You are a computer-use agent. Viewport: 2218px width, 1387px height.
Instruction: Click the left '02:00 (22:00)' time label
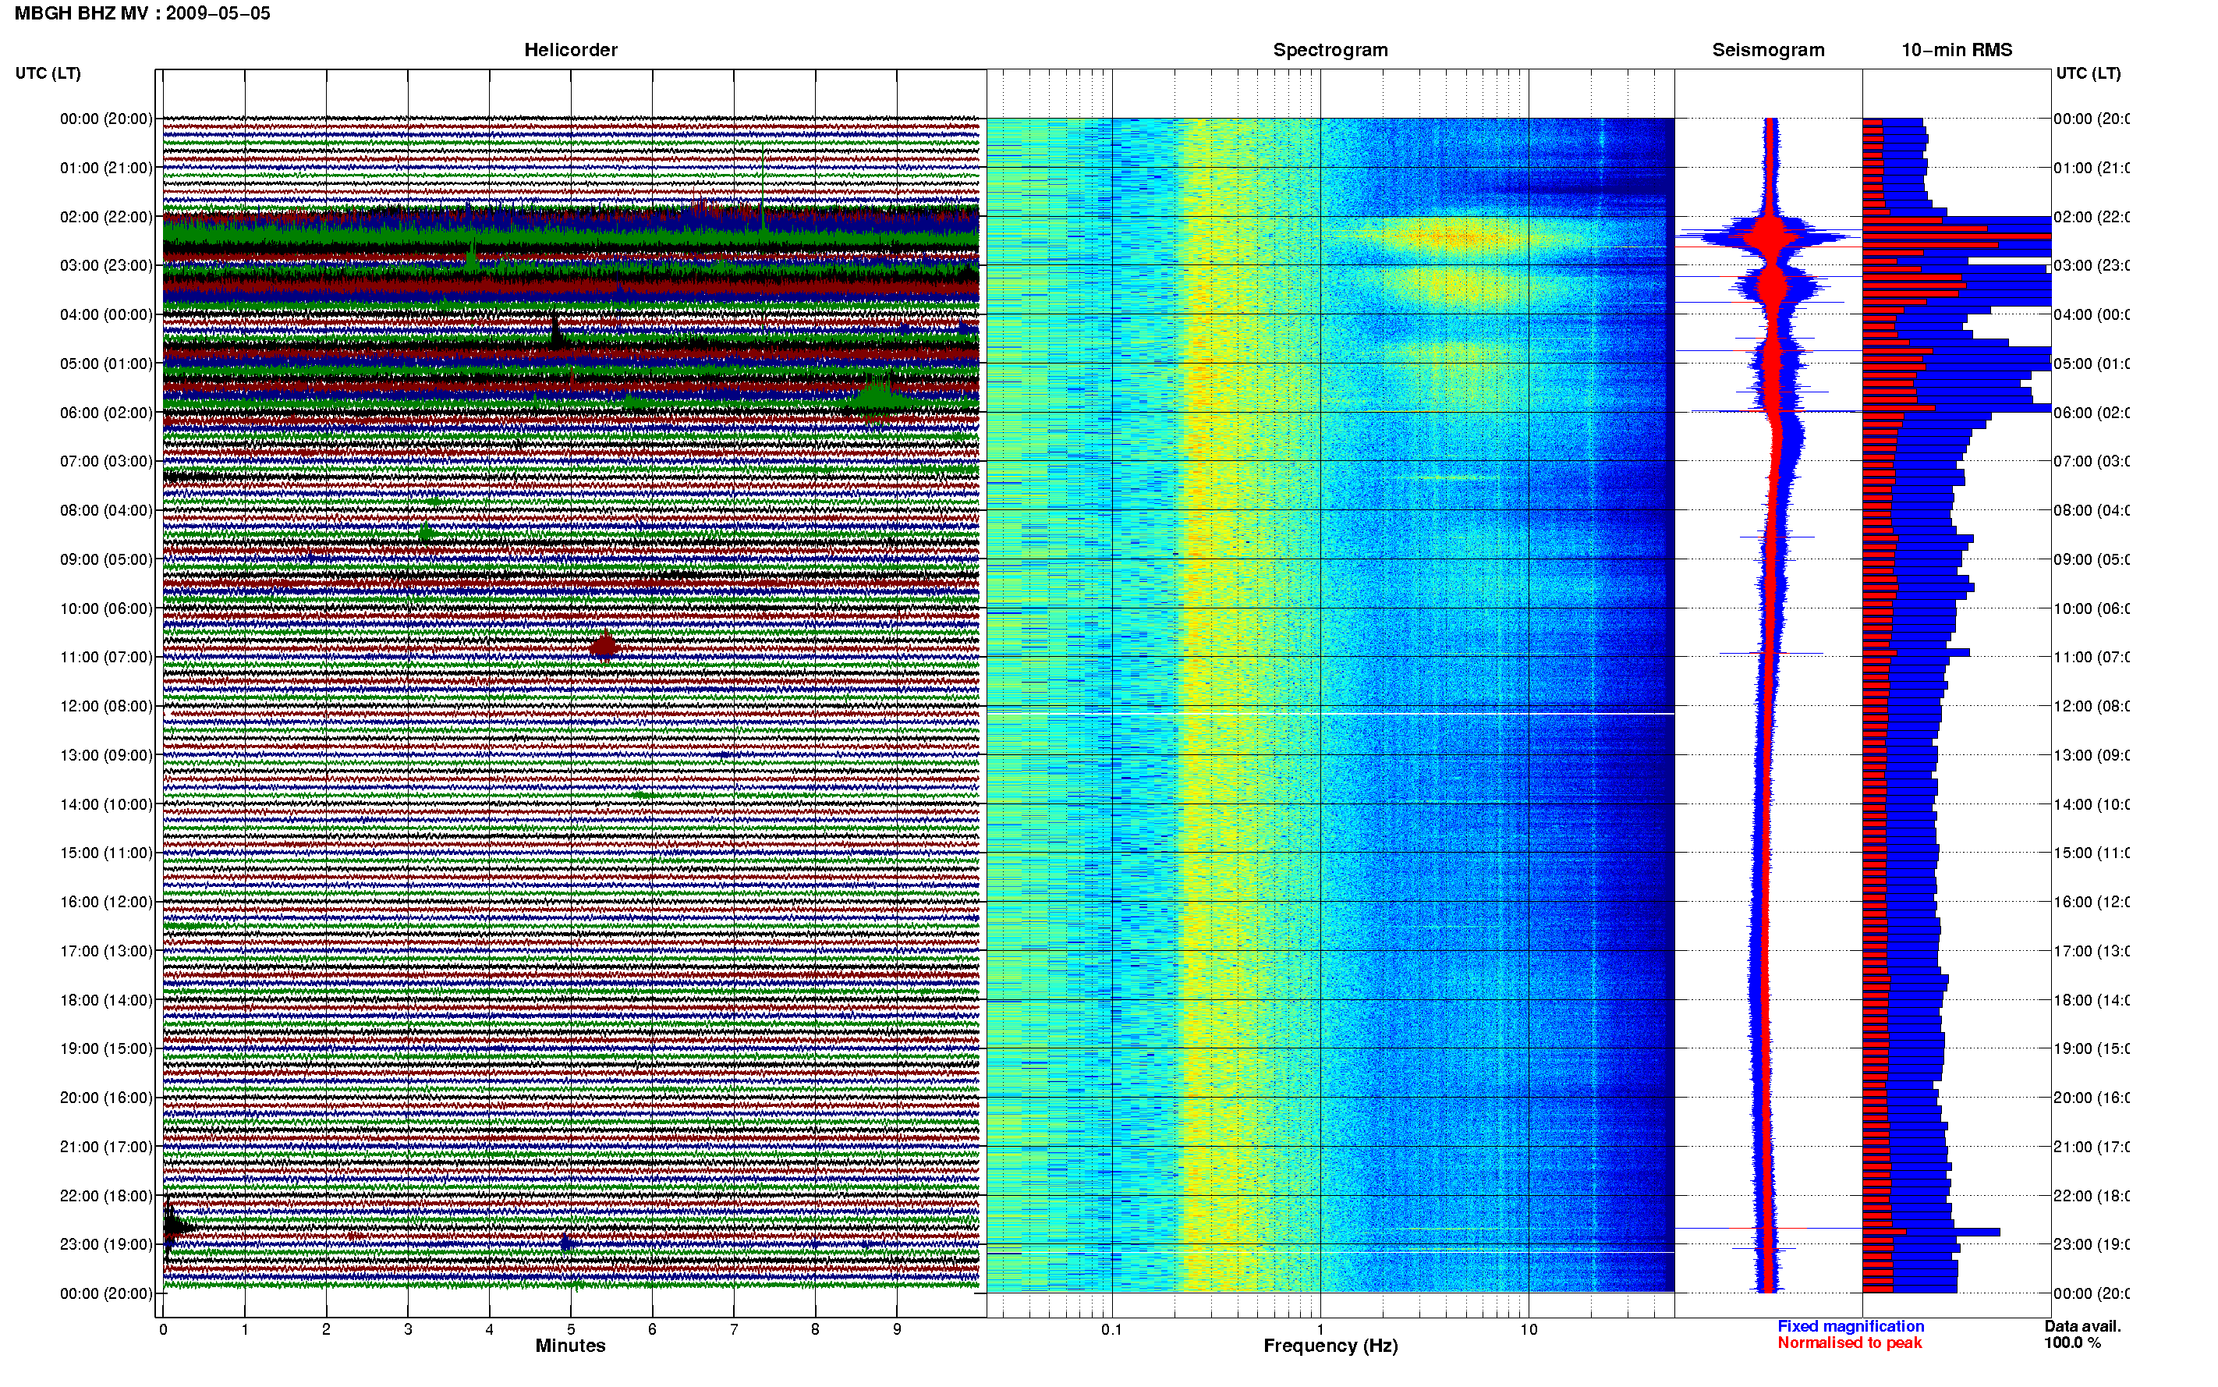[106, 217]
